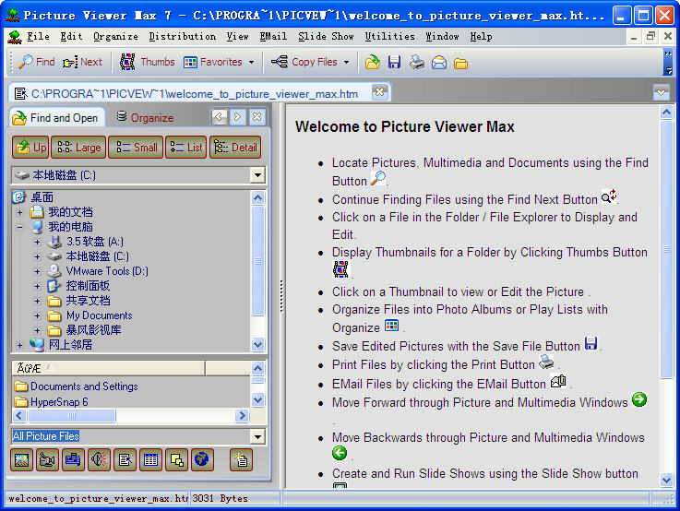Switch to Small icon view

click(136, 148)
